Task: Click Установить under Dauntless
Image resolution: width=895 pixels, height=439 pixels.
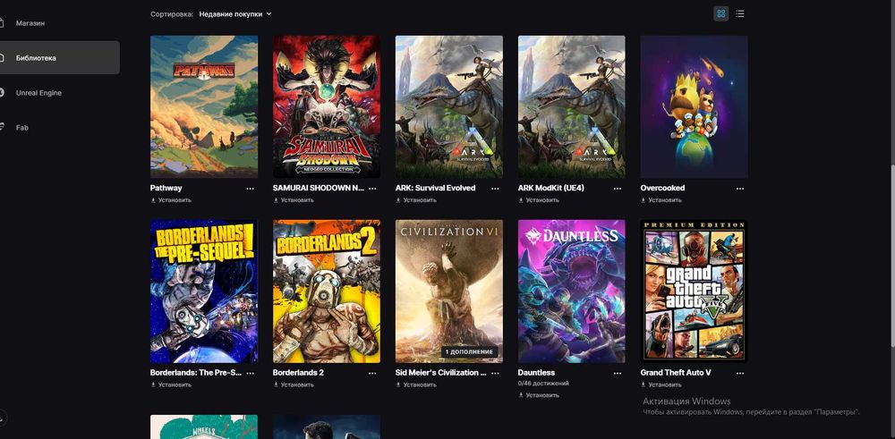Action: coord(538,395)
